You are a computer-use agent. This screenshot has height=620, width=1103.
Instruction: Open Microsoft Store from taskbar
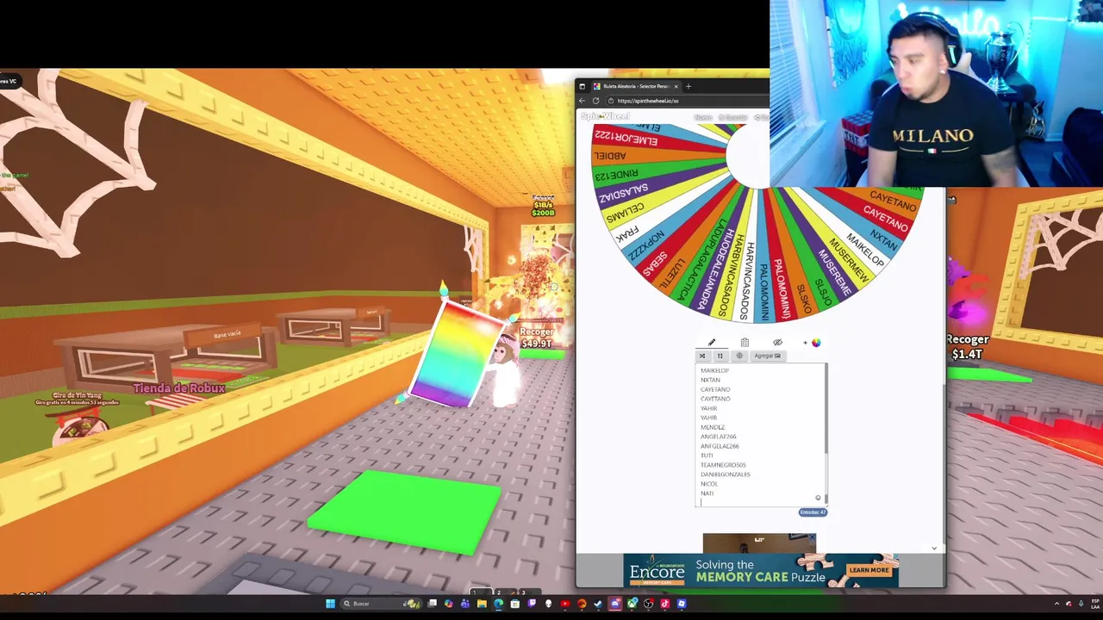[x=514, y=604]
